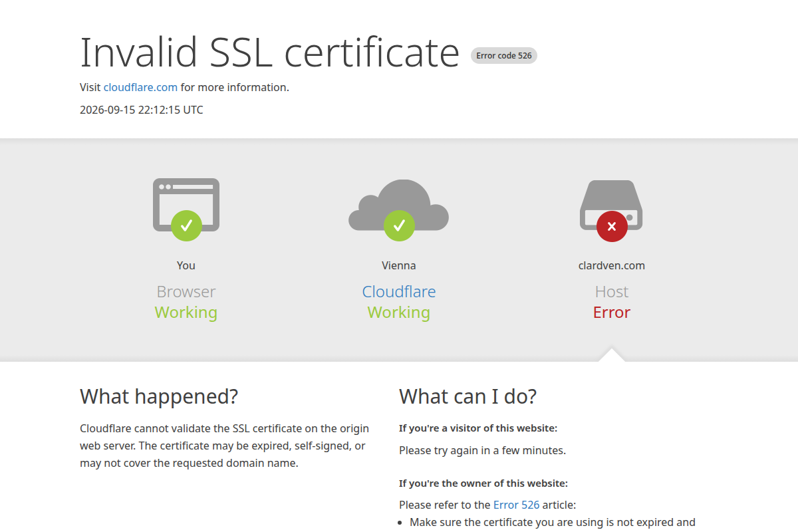Open the cloudflare.com link for more information

[140, 87]
